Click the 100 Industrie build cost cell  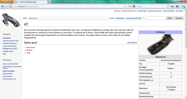(x=171, y=88)
